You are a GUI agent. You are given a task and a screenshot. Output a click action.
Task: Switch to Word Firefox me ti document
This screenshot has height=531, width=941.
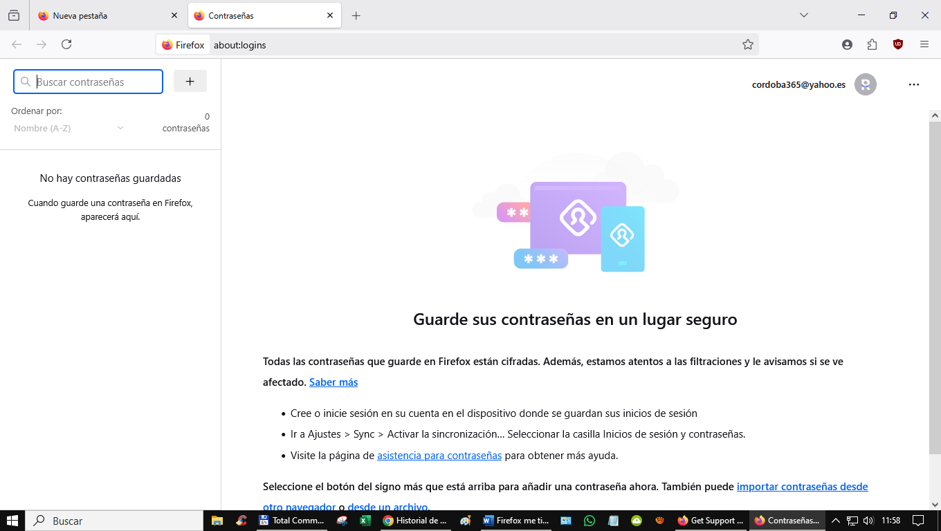[516, 521]
